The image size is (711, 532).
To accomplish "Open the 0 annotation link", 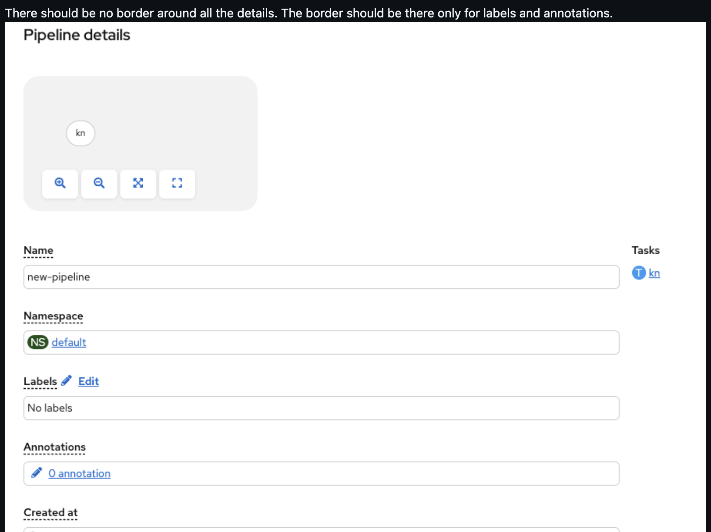I will 80,474.
